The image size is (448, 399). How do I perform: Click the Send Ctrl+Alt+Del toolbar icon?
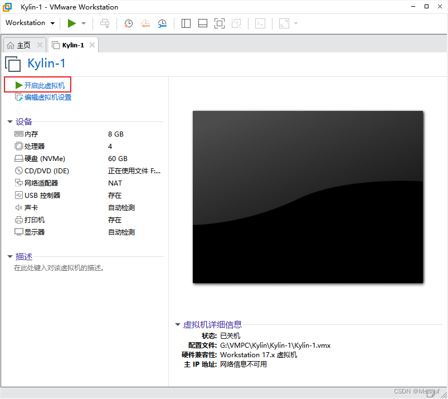105,23
